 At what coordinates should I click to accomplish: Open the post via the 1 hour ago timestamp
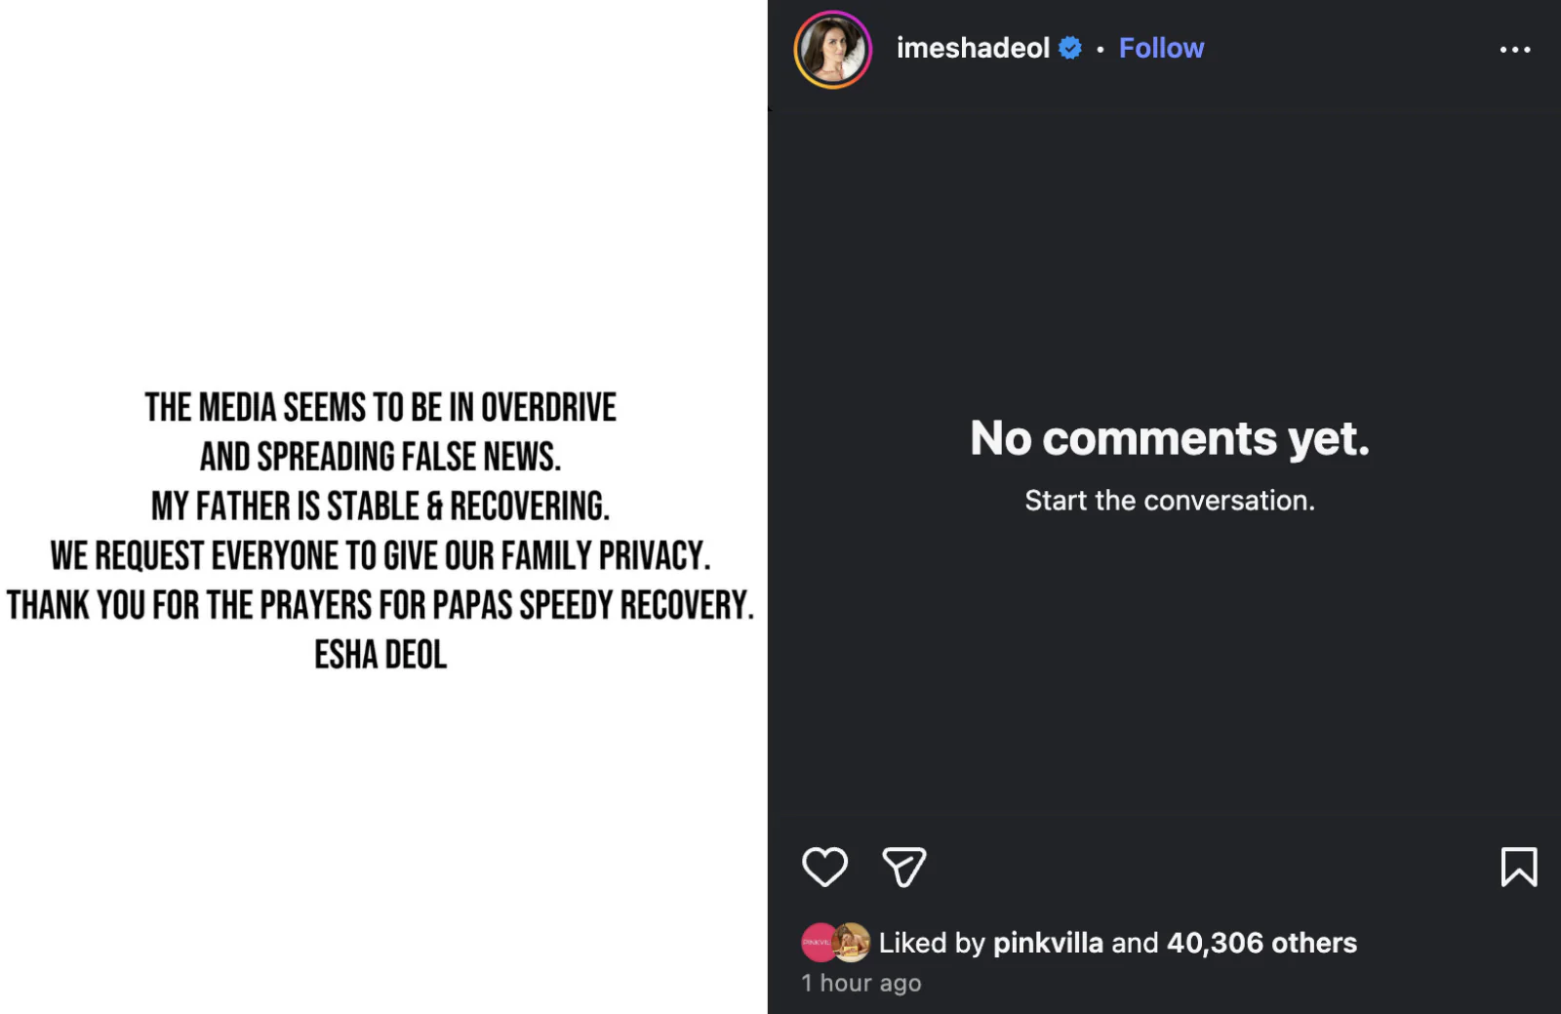[860, 983]
